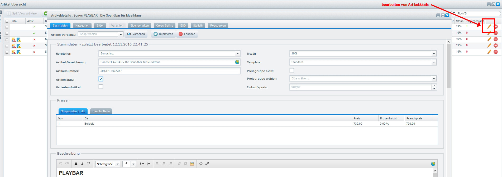
Task: Align description text to the left
Action: point(157,164)
